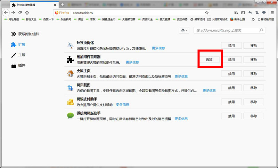This screenshot has height=168, width=278.
Task: Remove the 标签页优化 extension
Action: pyautogui.click(x=254, y=46)
